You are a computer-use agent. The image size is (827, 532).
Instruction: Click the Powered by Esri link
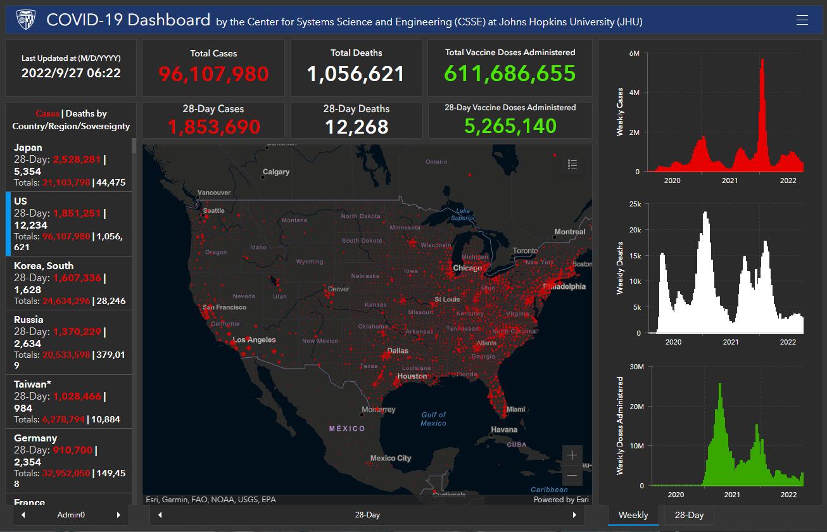point(561,500)
